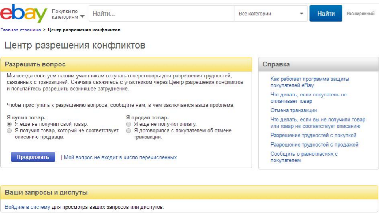Open 'Разрешение трудностей с покупкой' link

pyautogui.click(x=313, y=135)
